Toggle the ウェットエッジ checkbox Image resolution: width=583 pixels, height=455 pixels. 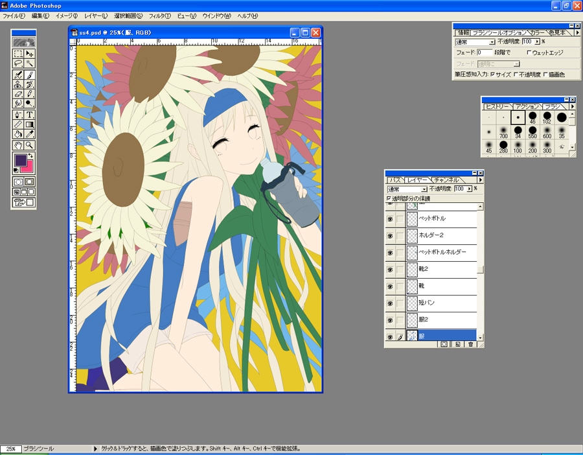click(529, 52)
